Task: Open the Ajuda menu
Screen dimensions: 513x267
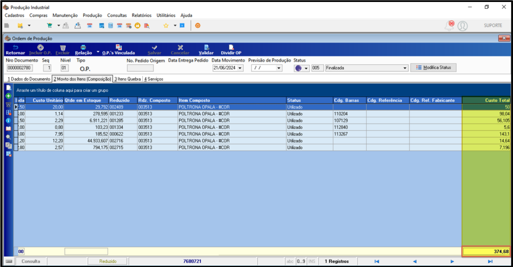Action: click(186, 16)
